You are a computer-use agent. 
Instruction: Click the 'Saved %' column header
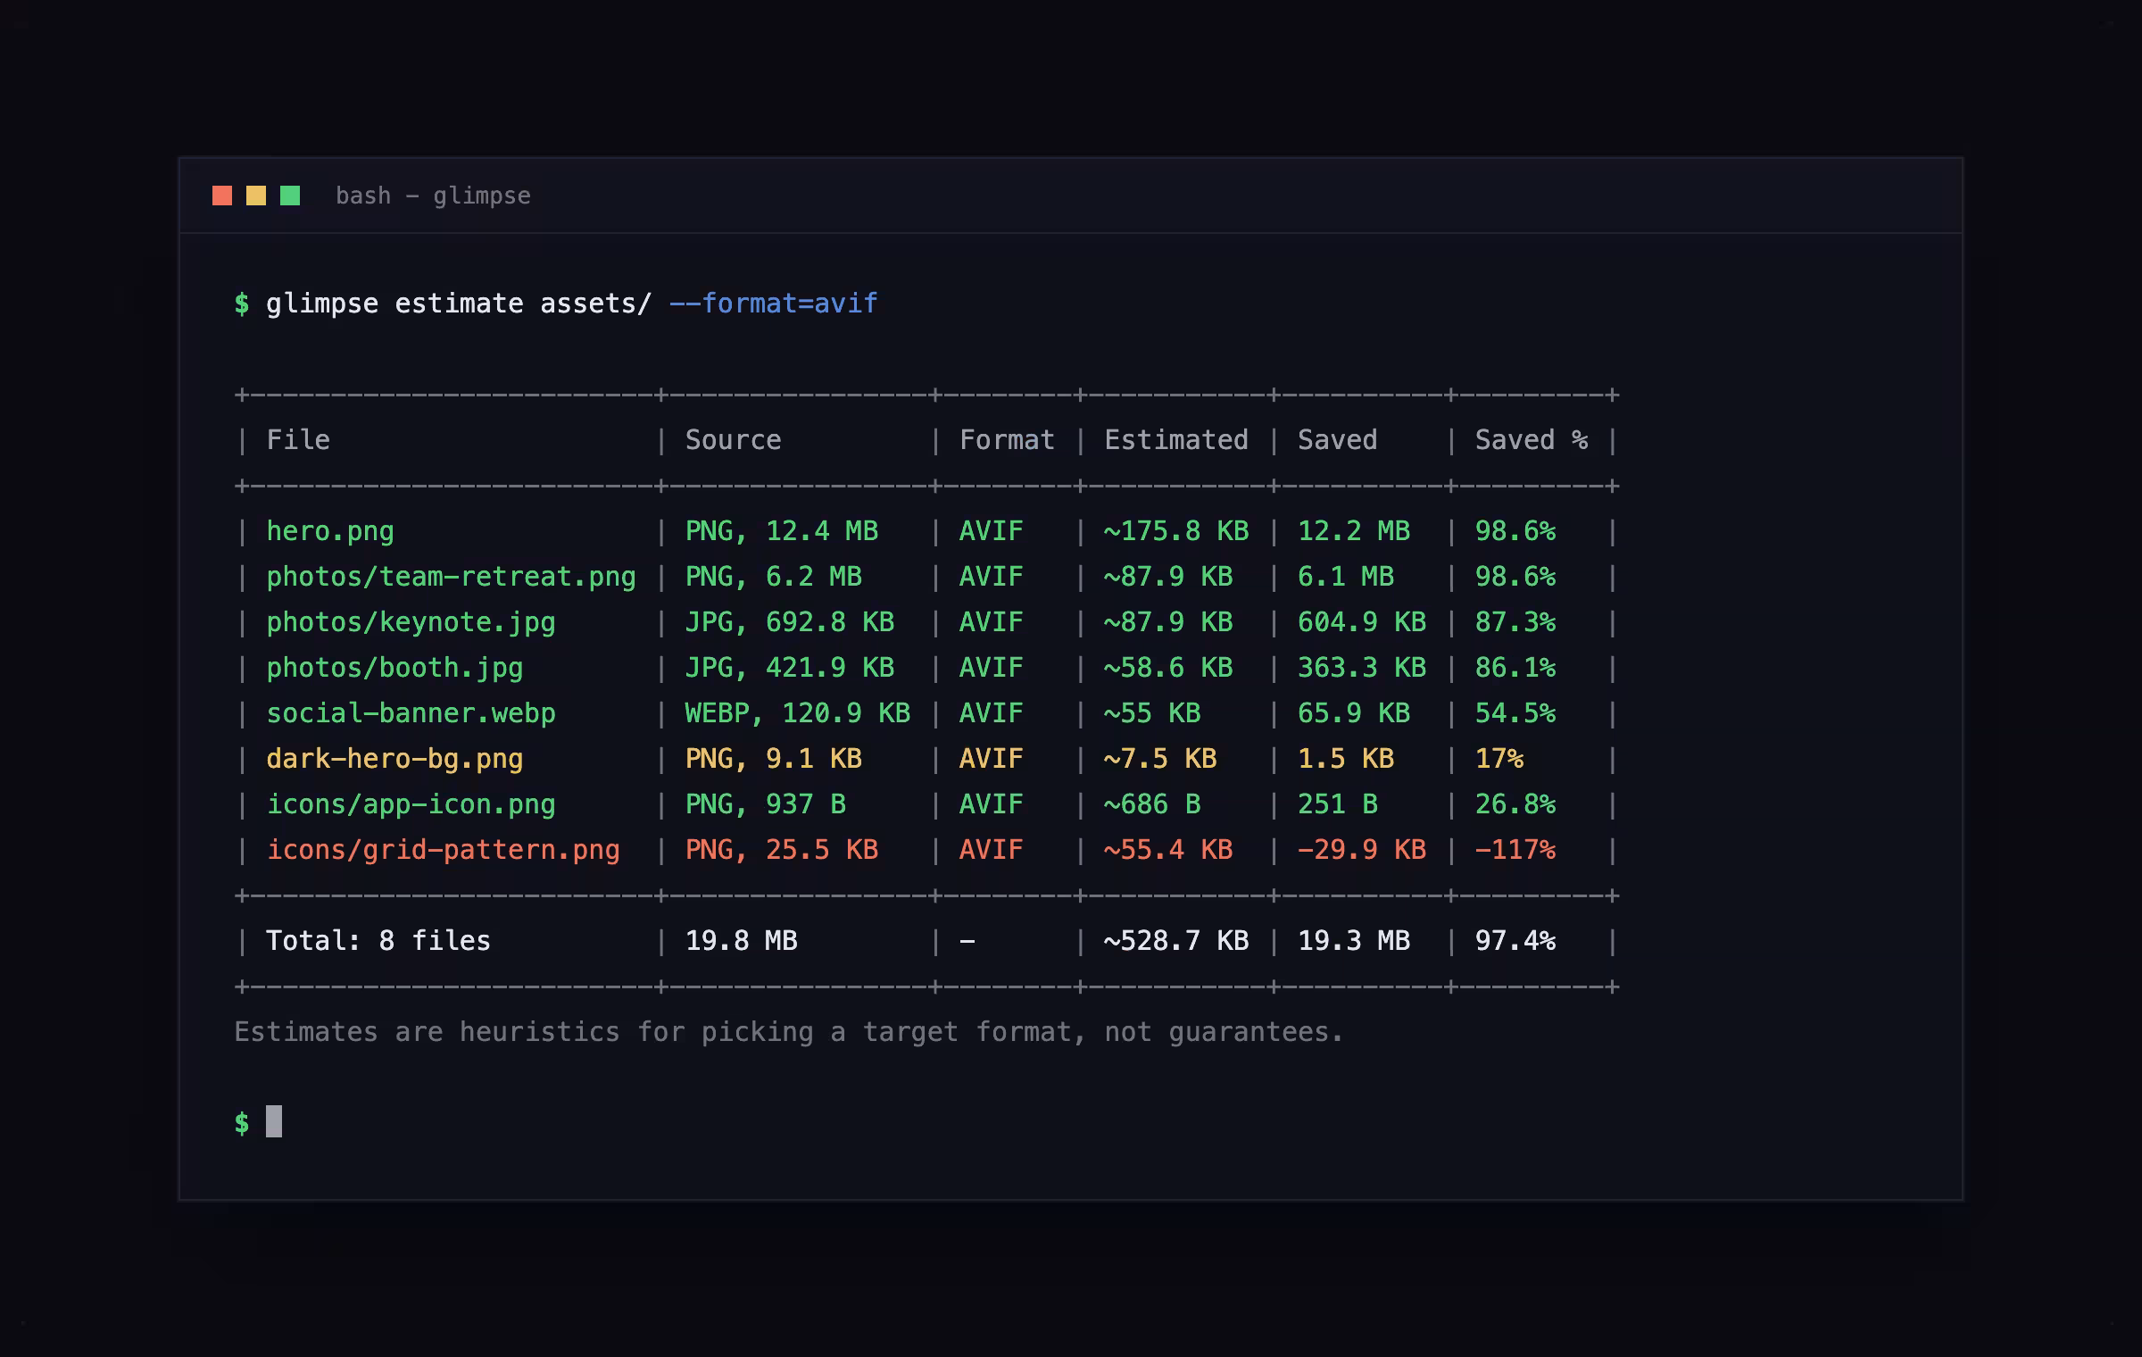tap(1532, 440)
